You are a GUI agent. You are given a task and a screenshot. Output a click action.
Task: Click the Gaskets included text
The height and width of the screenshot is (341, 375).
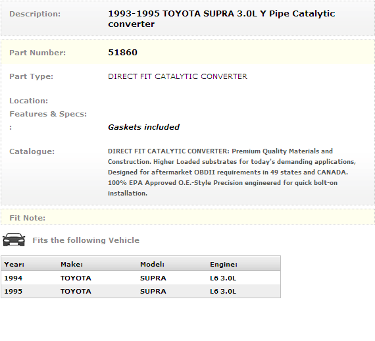[143, 127]
